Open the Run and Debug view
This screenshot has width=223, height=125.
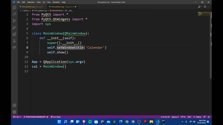14,27
